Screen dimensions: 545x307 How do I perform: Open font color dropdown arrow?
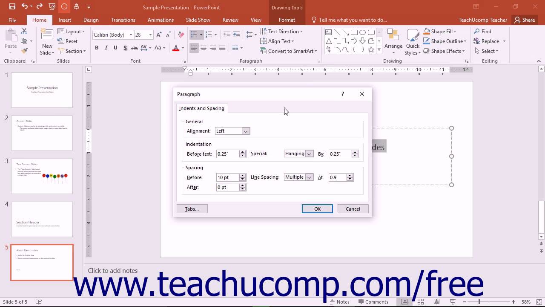coord(183,48)
